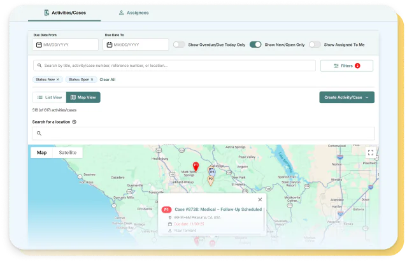407x263 pixels.
Task: Click the 518 (of 617) activities/cases count
Action: tap(54, 110)
